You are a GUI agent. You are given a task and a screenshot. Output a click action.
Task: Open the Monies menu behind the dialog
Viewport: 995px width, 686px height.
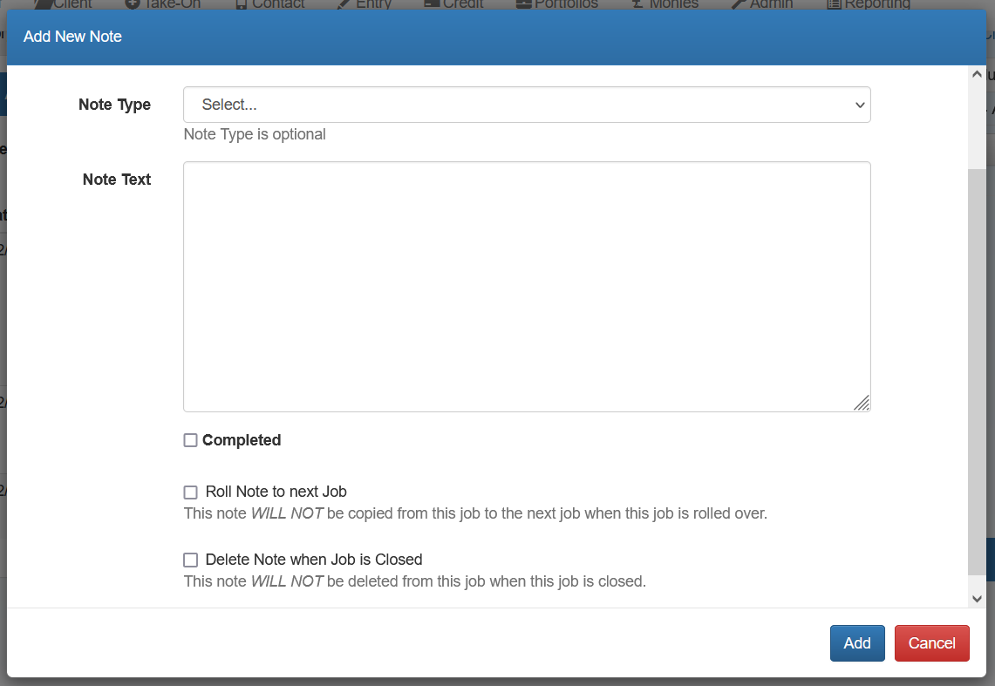[665, 4]
